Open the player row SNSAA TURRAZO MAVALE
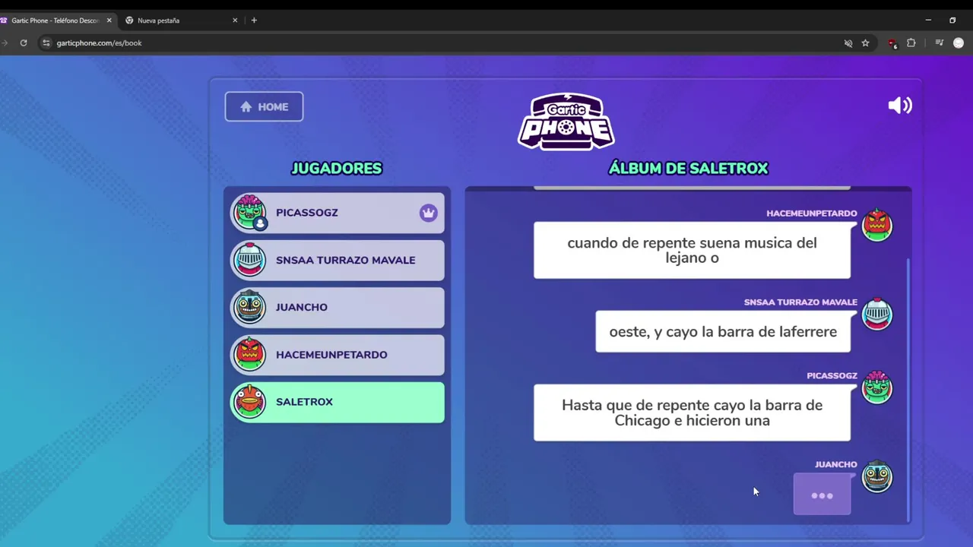This screenshot has height=547, width=973. click(338, 260)
